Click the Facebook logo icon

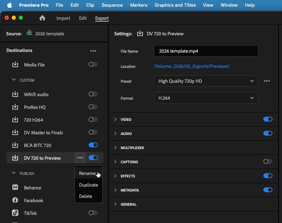[15, 200]
